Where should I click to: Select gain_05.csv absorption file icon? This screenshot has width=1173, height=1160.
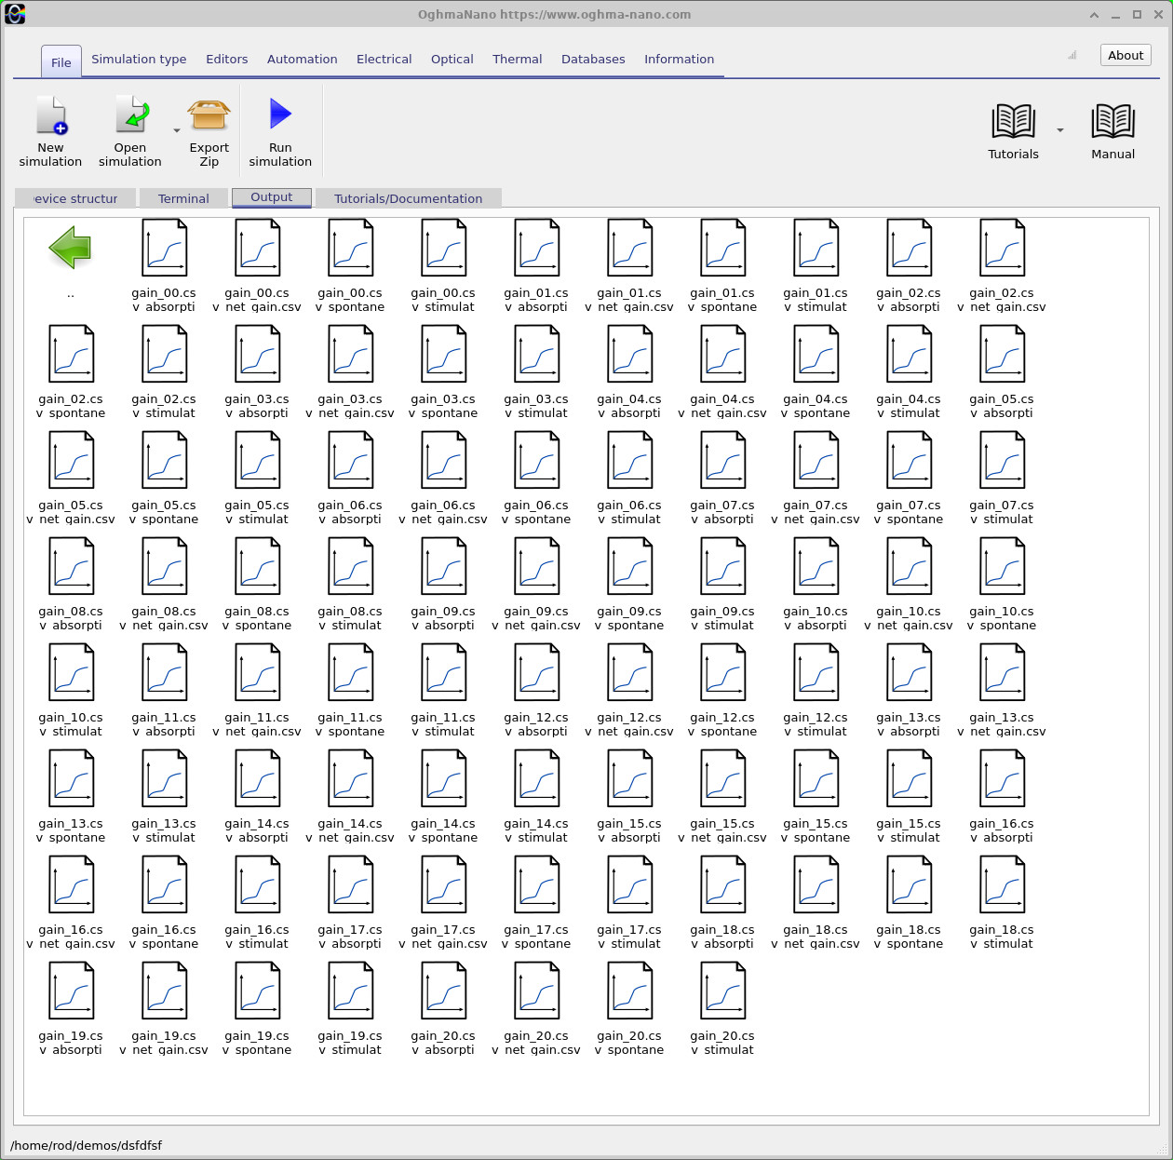1002,354
